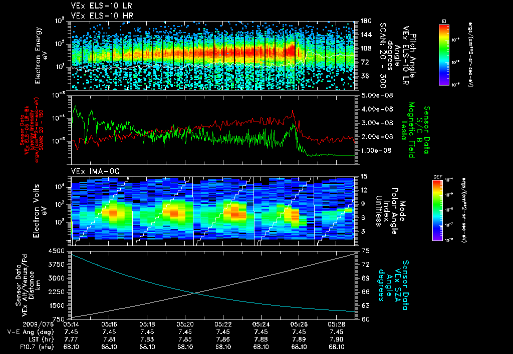Click the 4.00e-08 magnetic field tick

pyautogui.click(x=377, y=109)
